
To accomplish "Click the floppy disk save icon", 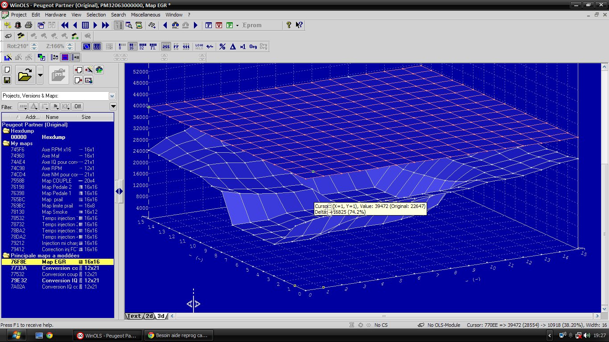I will pos(7,80).
